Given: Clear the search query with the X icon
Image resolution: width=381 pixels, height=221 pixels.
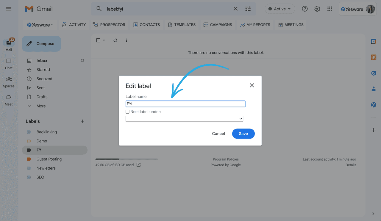Looking at the screenshot, I should (x=235, y=9).
